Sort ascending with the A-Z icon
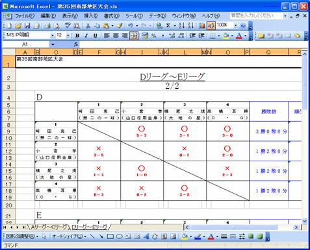This screenshot has width=310, height=250. tap(181, 26)
